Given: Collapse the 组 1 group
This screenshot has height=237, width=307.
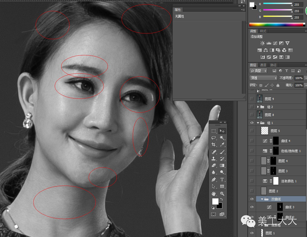Looking at the screenshot, I should (x=258, y=123).
